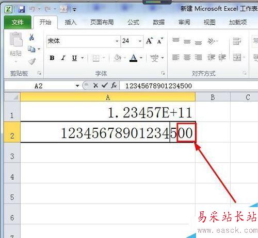Image resolution: width=258 pixels, height=238 pixels.
Task: Click the Enter checkmark formula bar button
Action: click(105, 85)
